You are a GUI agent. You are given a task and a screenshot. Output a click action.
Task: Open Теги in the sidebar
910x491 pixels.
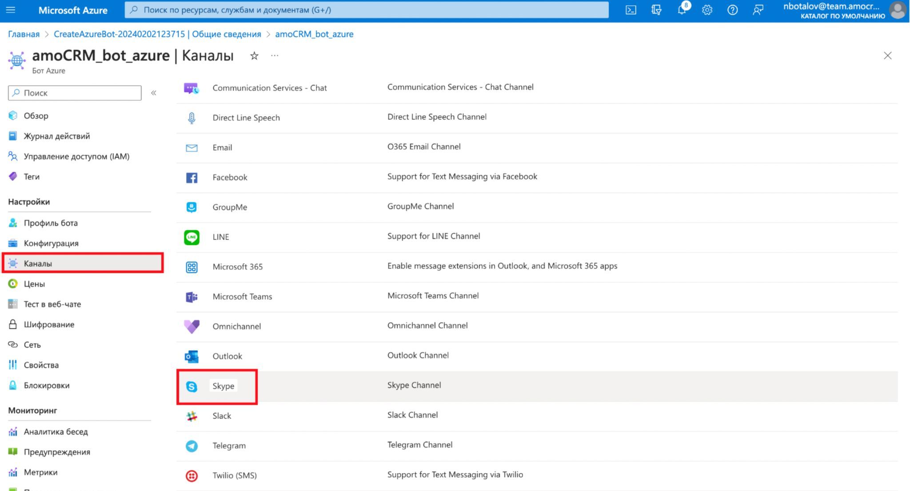(x=32, y=177)
